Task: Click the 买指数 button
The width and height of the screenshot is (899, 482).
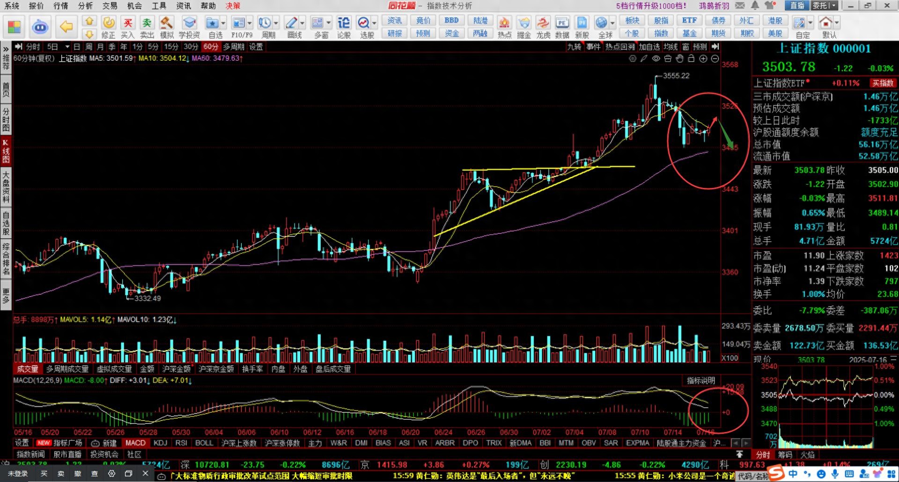Action: (x=883, y=83)
